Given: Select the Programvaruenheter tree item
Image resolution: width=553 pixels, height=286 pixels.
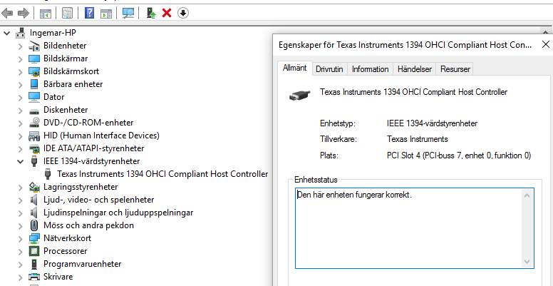Looking at the screenshot, I should (x=83, y=264).
